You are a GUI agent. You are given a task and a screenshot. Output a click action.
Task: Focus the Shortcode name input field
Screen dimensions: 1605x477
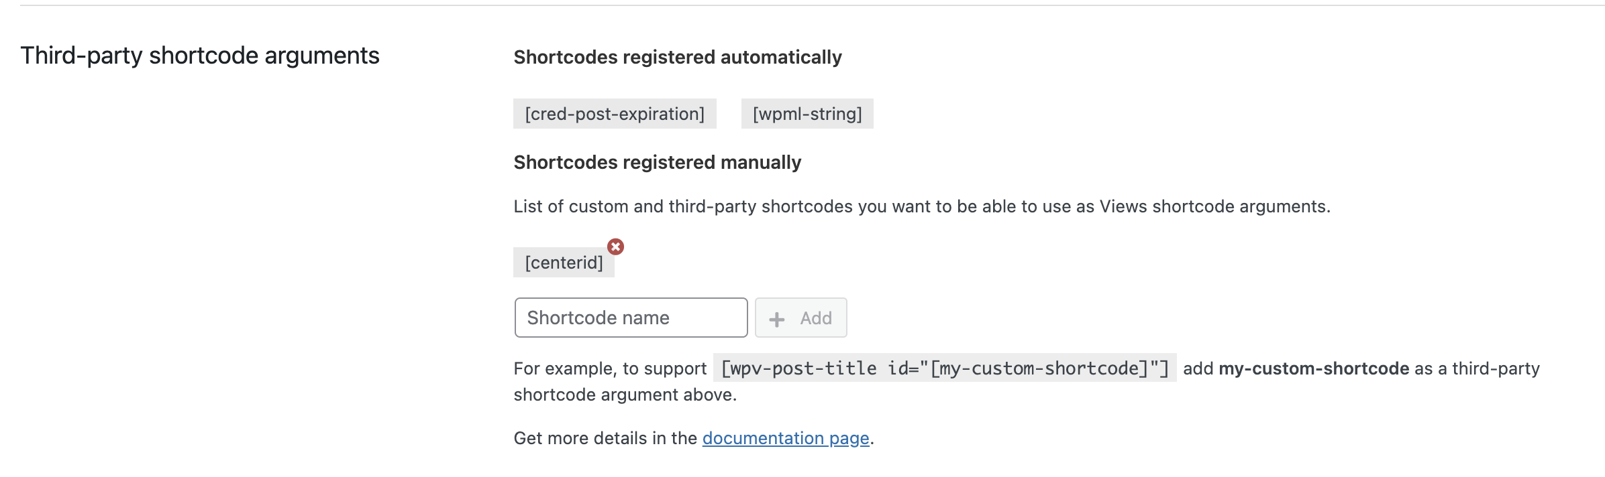(x=631, y=318)
